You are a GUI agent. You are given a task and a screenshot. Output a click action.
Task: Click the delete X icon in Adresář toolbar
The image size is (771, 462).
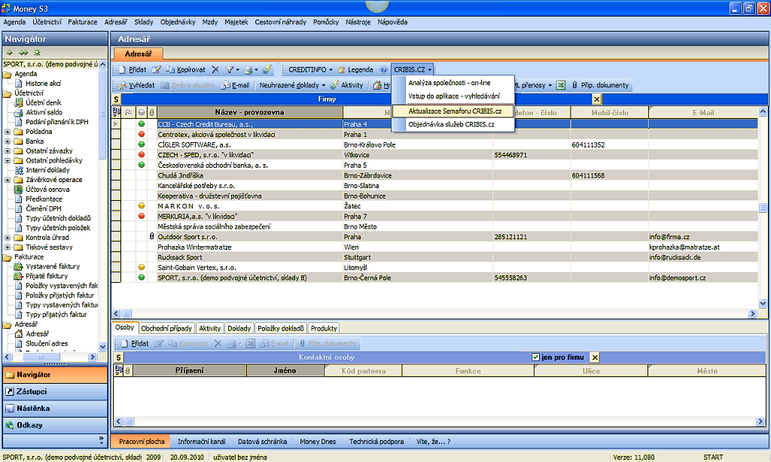[x=215, y=69]
